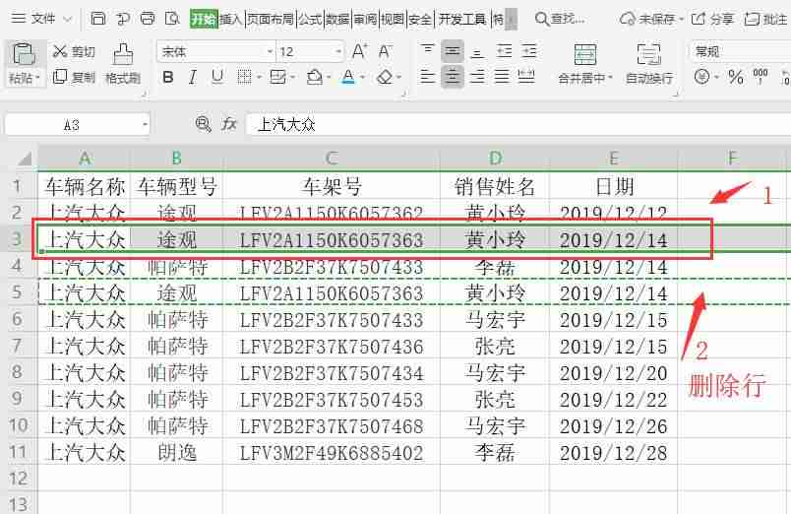This screenshot has width=791, height=514.
Task: Click the Print Preview icon
Action: 172,19
